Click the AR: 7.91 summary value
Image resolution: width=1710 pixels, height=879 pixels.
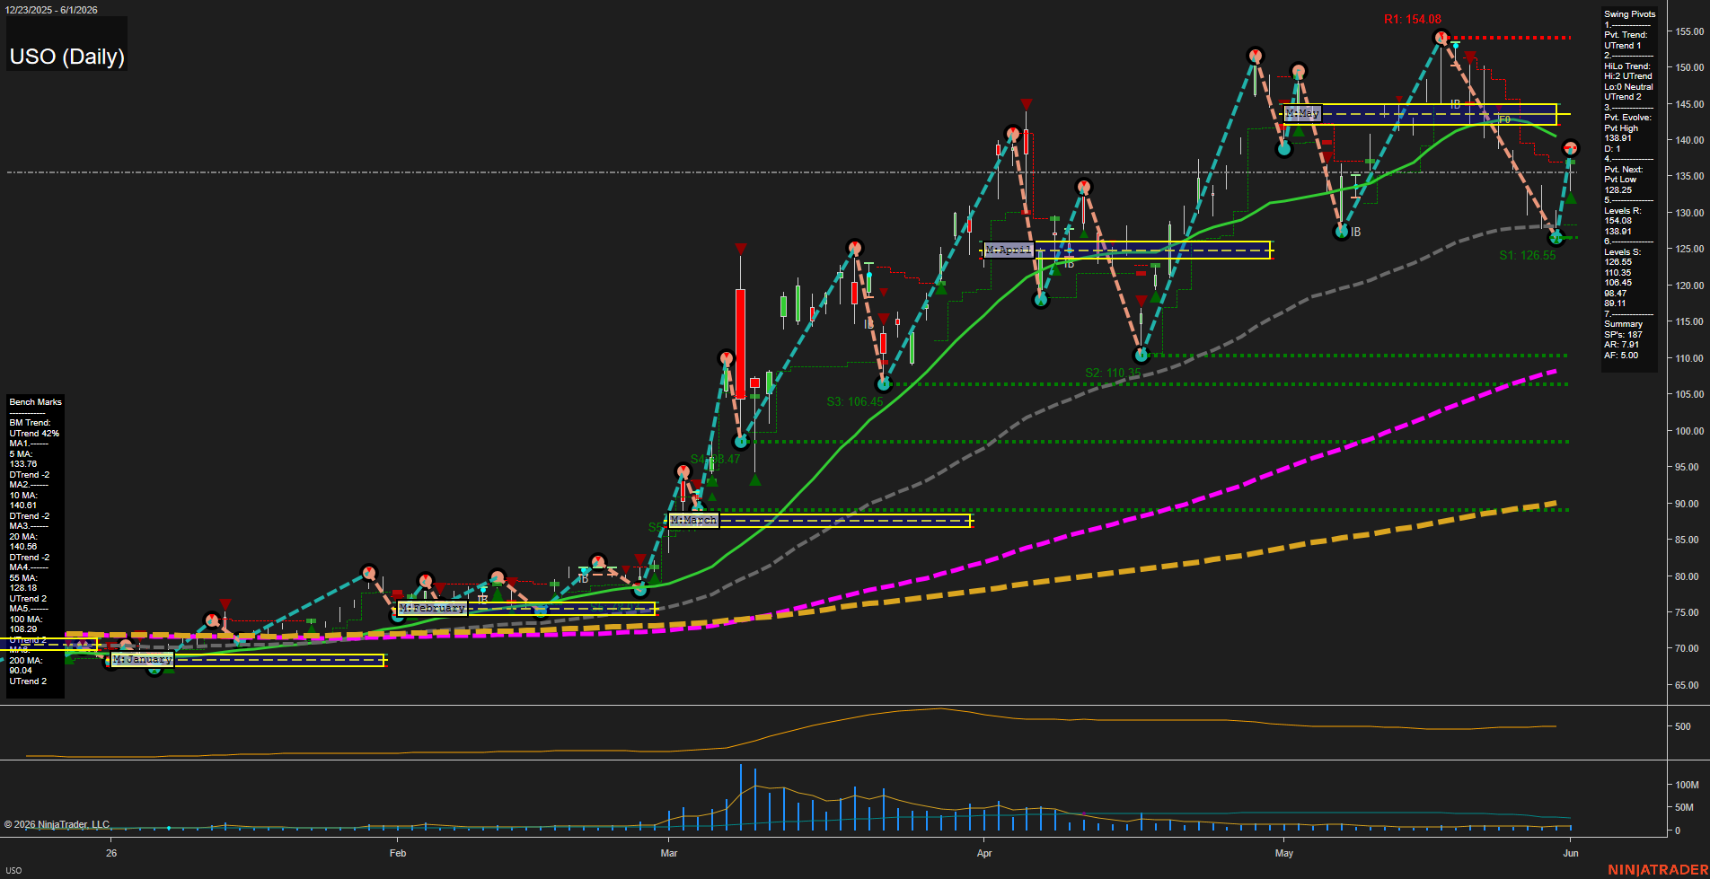click(x=1621, y=345)
